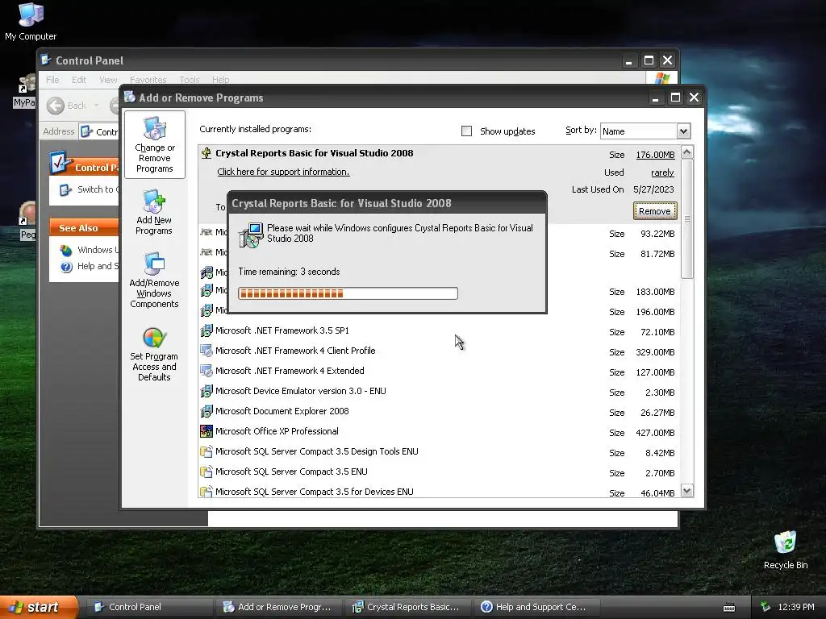This screenshot has height=619, width=826.
Task: Open Tools menu in Control Panel window
Action: (x=189, y=80)
